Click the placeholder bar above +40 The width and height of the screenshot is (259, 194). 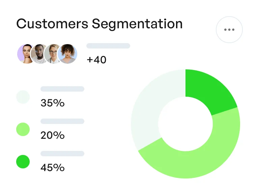(108, 46)
